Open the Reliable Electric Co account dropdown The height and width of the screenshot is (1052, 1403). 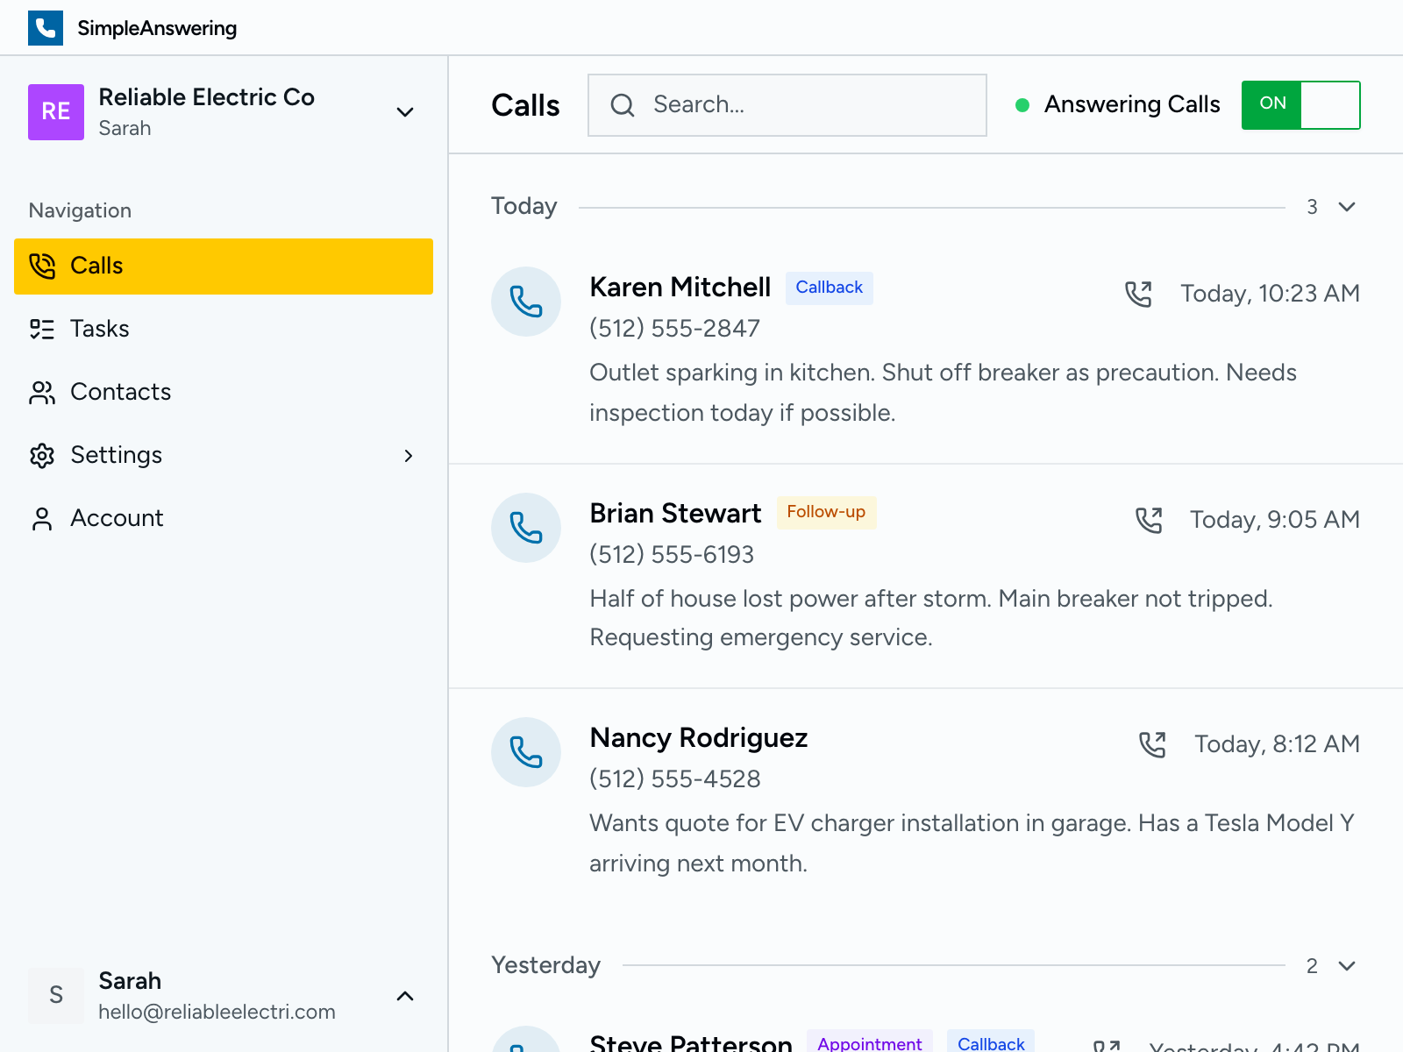point(404,112)
